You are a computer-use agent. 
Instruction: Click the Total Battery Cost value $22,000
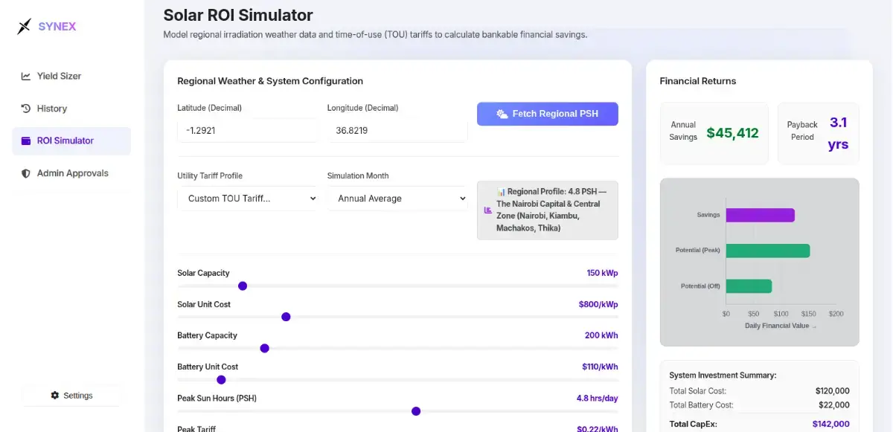[834, 405]
